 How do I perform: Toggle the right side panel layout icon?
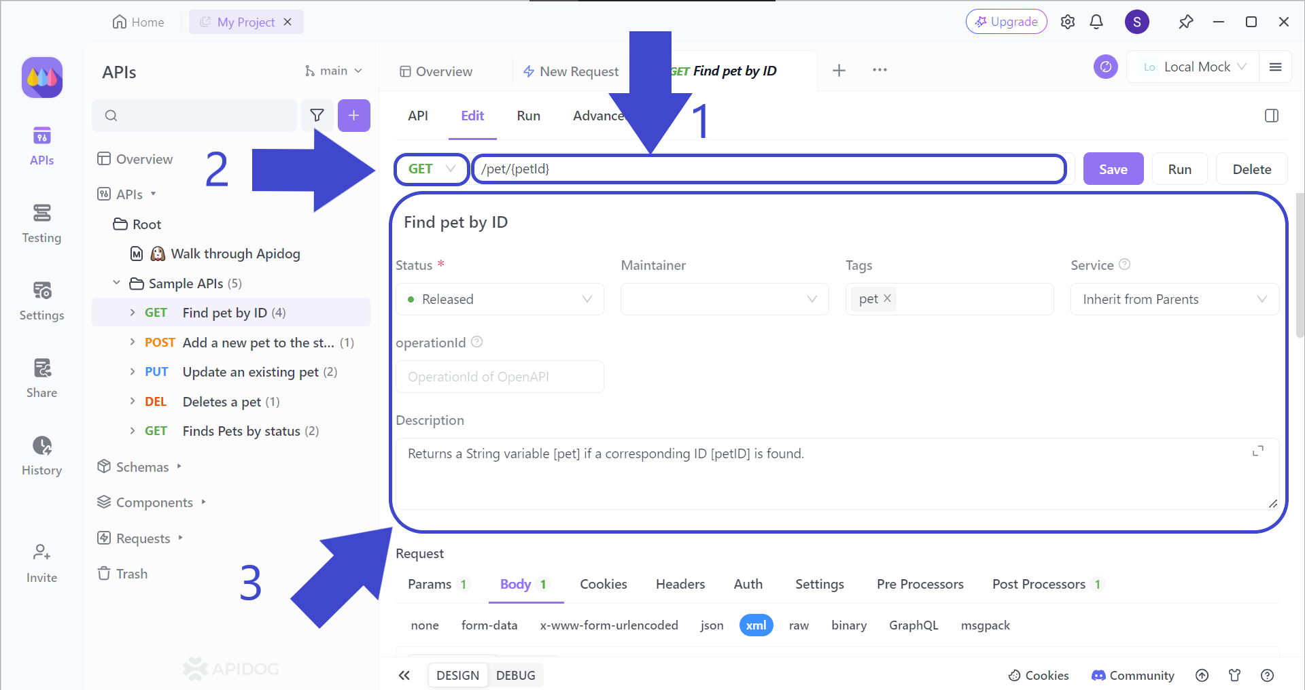1272,116
